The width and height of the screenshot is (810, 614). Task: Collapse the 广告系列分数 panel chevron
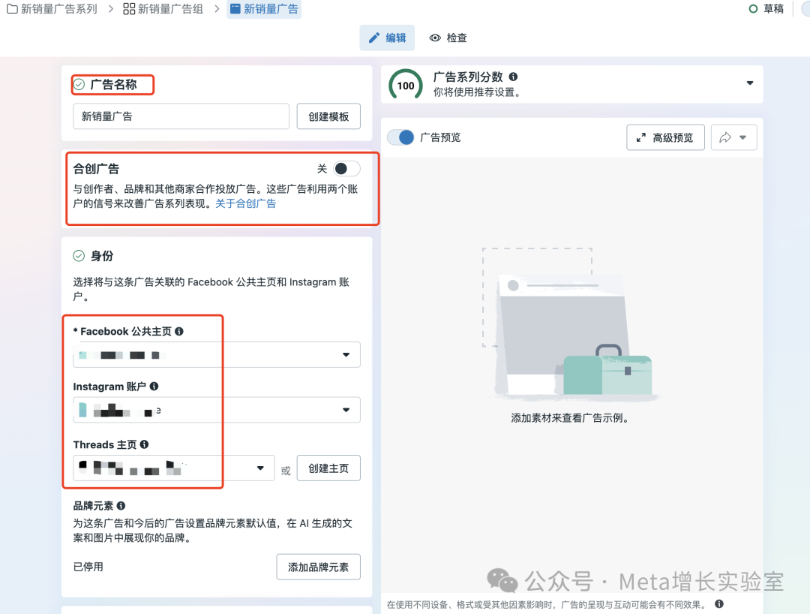coord(750,83)
